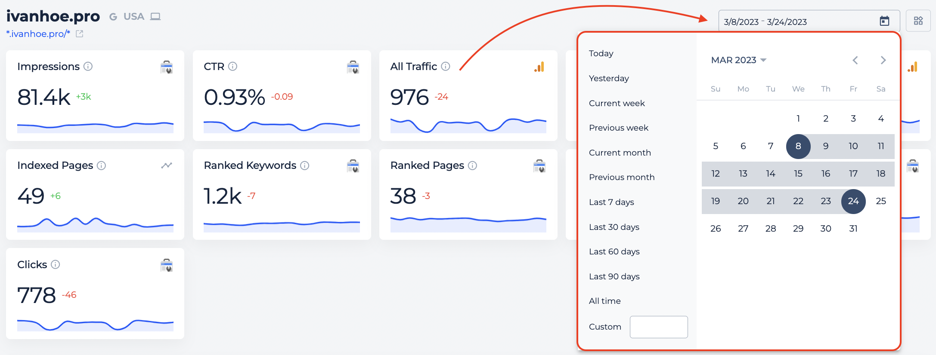The image size is (936, 355).
Task: Click the 0.93% CTR value
Action: click(234, 97)
